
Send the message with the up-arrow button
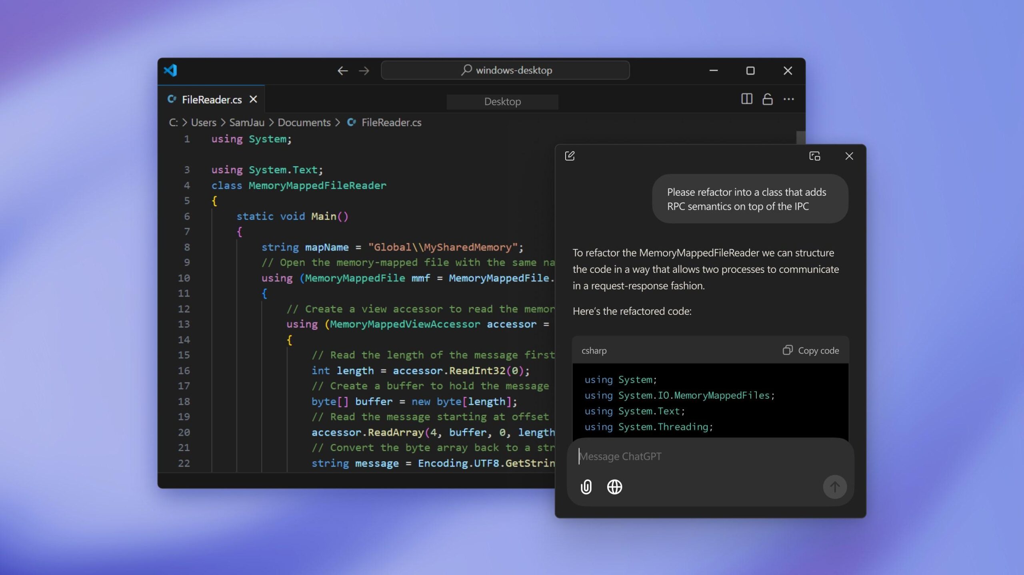click(835, 487)
